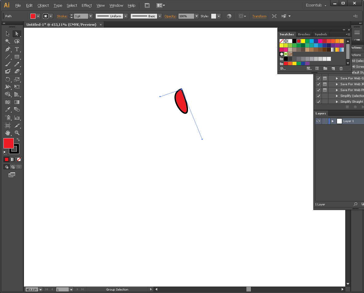This screenshot has height=293, width=364.
Task: Open the Object menu
Action: [43, 5]
